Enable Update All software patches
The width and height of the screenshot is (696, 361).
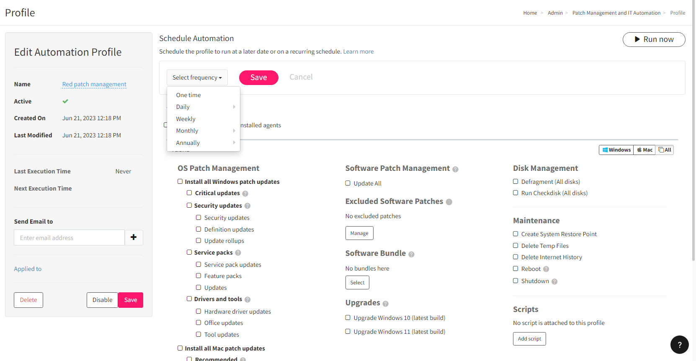coord(348,183)
